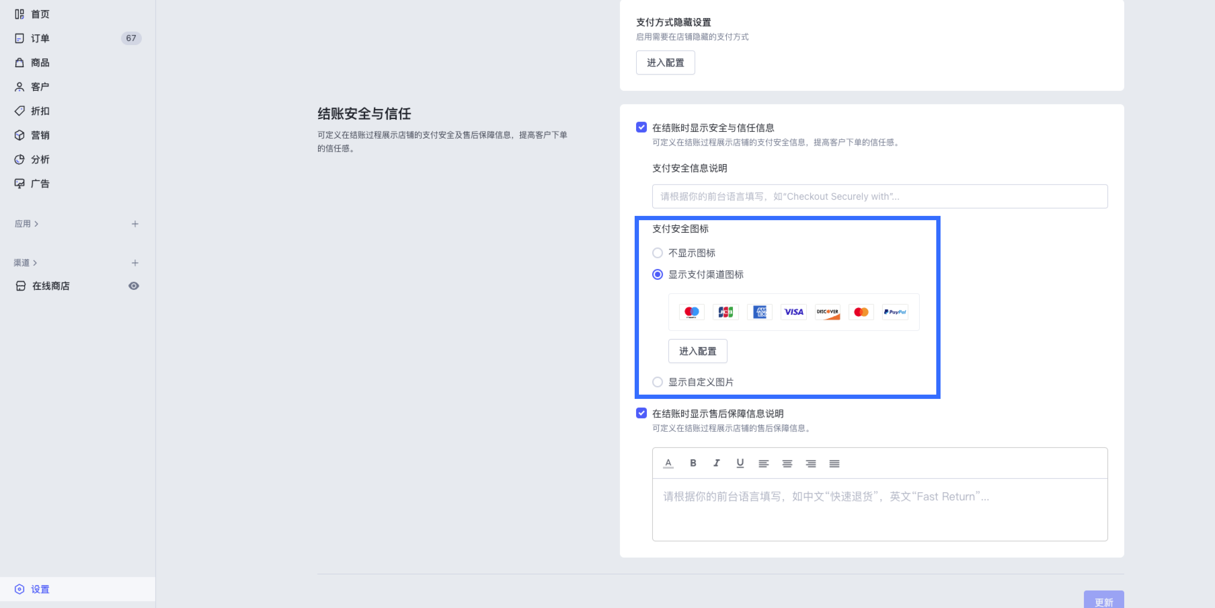1215x608 pixels.
Task: Expand the 应用 section chevron
Action: coord(36,224)
